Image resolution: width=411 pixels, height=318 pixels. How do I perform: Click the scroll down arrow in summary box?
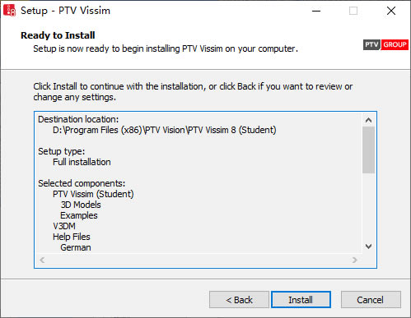tap(369, 246)
